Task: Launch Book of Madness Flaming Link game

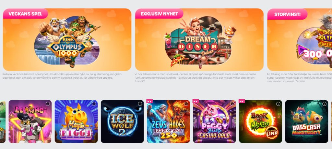Action: [x=261, y=121]
